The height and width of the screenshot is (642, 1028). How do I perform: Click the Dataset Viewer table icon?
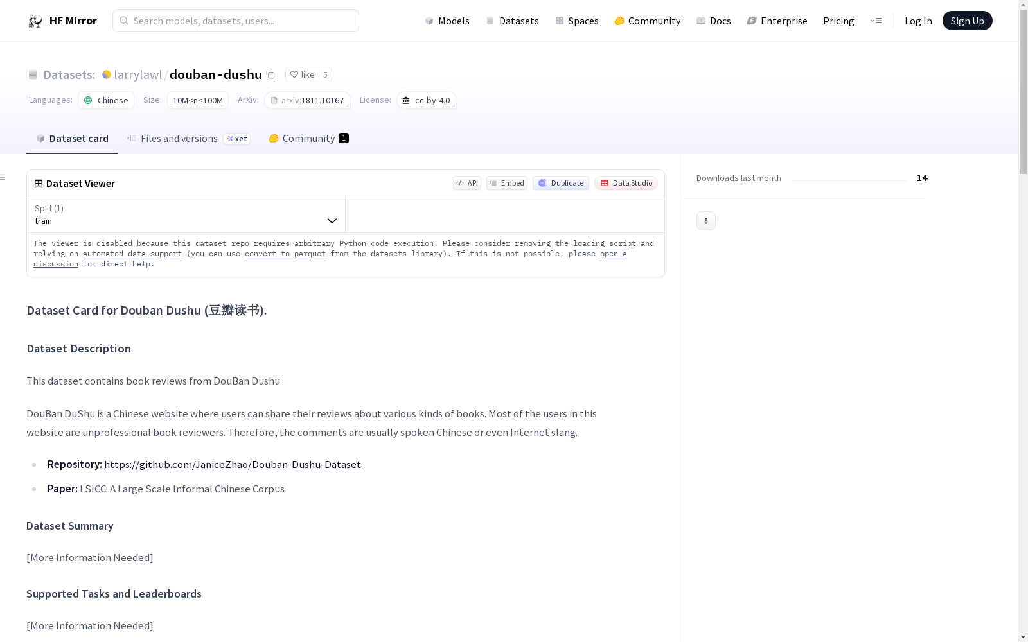39,183
